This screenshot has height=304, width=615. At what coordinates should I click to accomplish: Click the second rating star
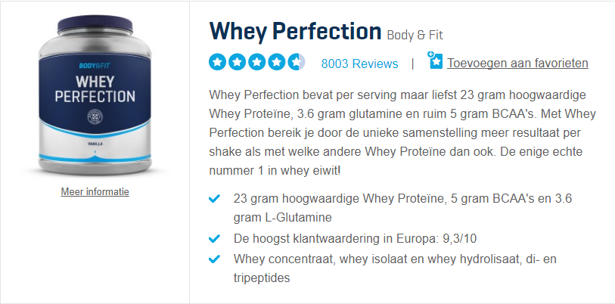[x=238, y=62]
